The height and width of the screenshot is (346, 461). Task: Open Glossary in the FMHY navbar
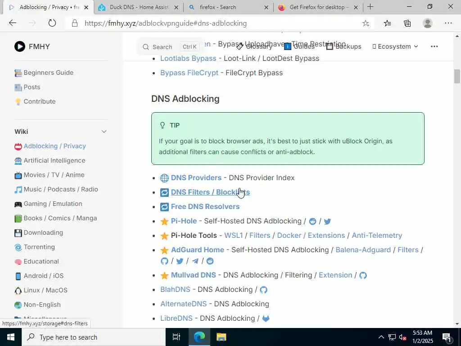[x=255, y=46]
